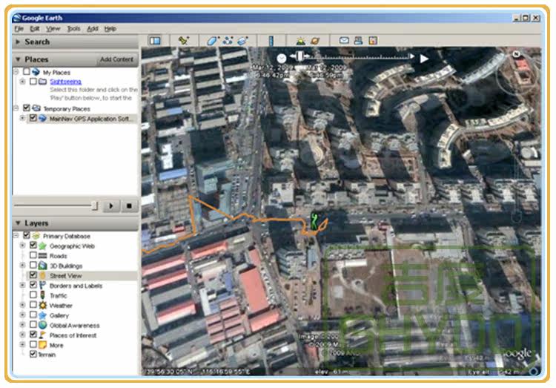
Task: Select the Add Polygon tool
Action: (213, 41)
